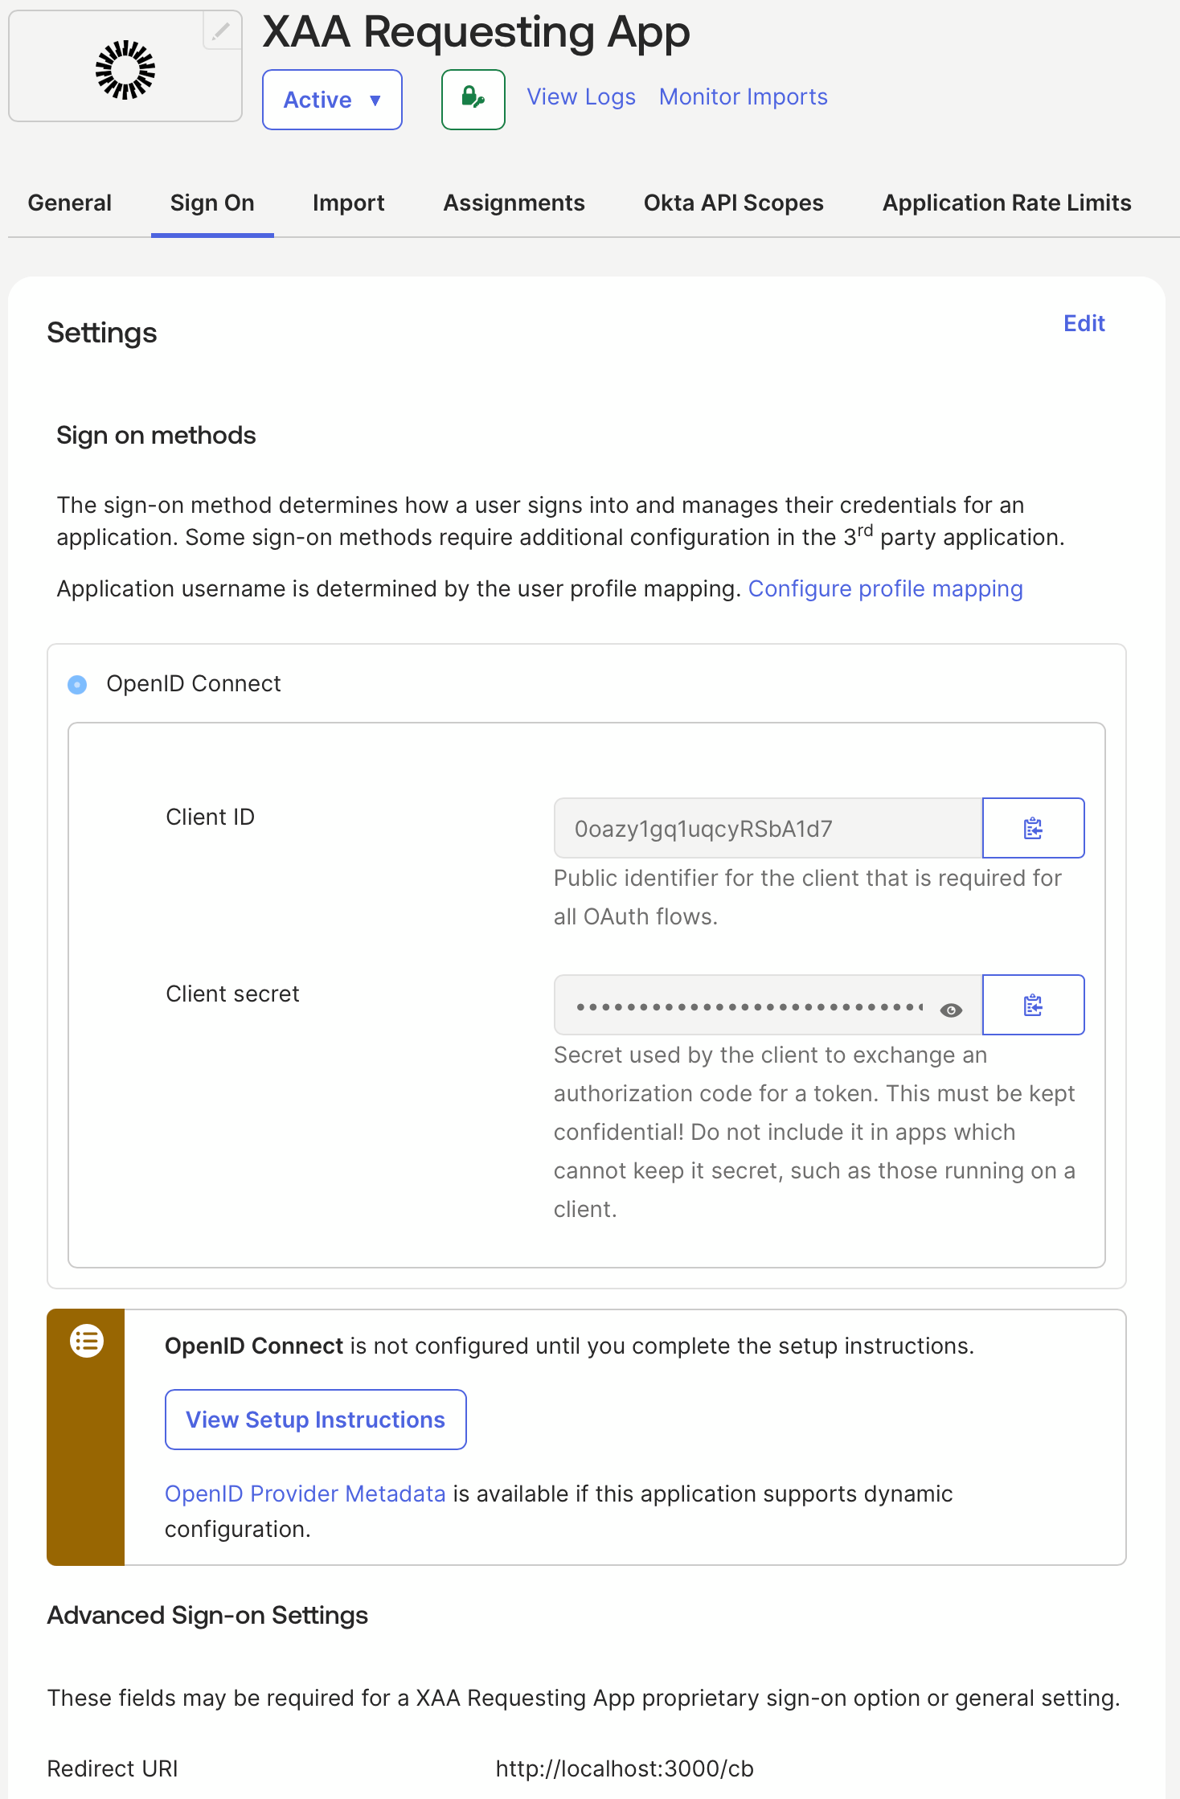Open the Active status dropdown

332,100
